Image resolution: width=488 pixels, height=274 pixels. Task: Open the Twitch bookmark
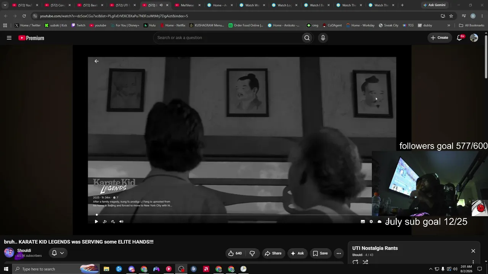pos(79,25)
